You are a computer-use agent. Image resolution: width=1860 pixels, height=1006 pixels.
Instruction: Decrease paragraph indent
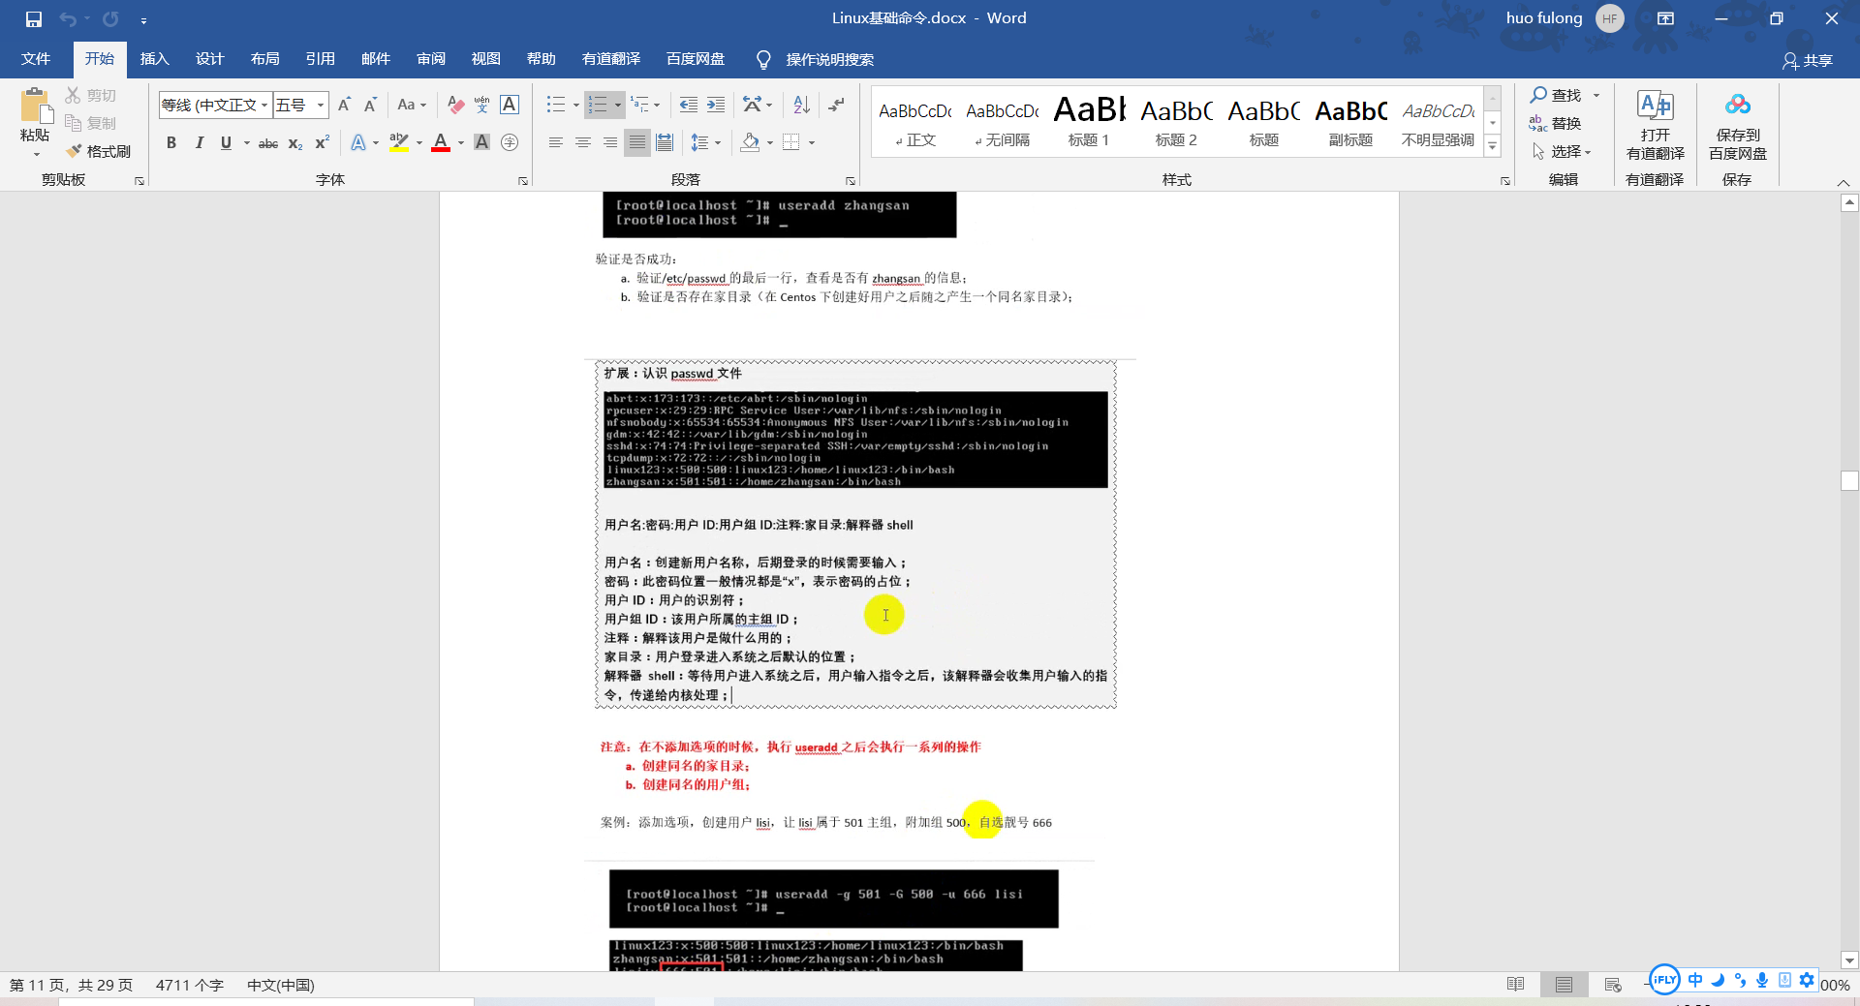[689, 105]
